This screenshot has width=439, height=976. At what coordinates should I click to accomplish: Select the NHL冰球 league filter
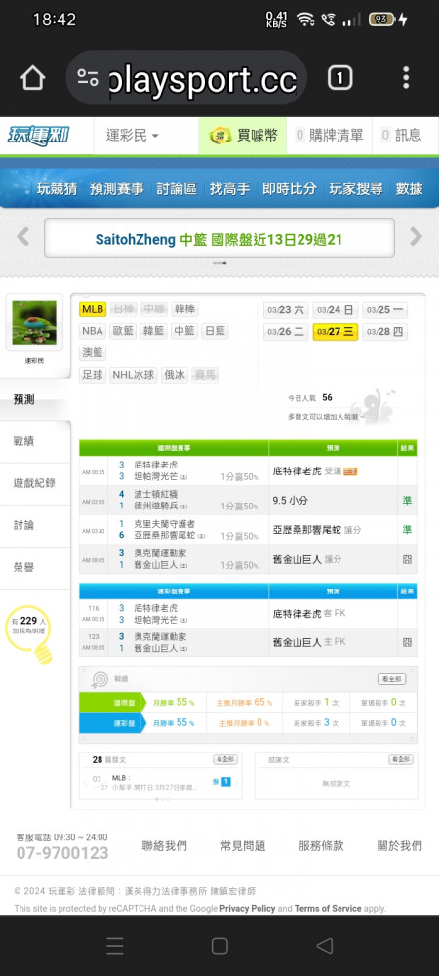[x=133, y=375]
